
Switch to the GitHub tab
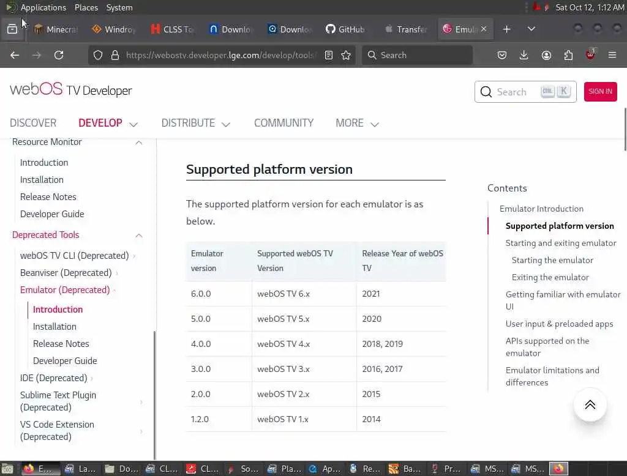pos(345,29)
